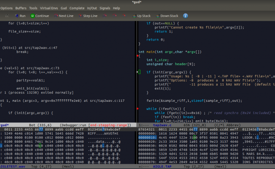Click the *gud* buffer name in mode line

[x=4, y=125]
